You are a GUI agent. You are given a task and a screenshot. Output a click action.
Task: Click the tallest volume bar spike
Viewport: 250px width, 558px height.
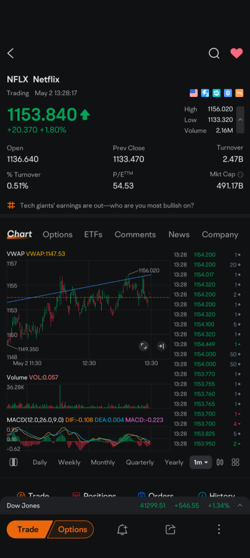coord(60,396)
